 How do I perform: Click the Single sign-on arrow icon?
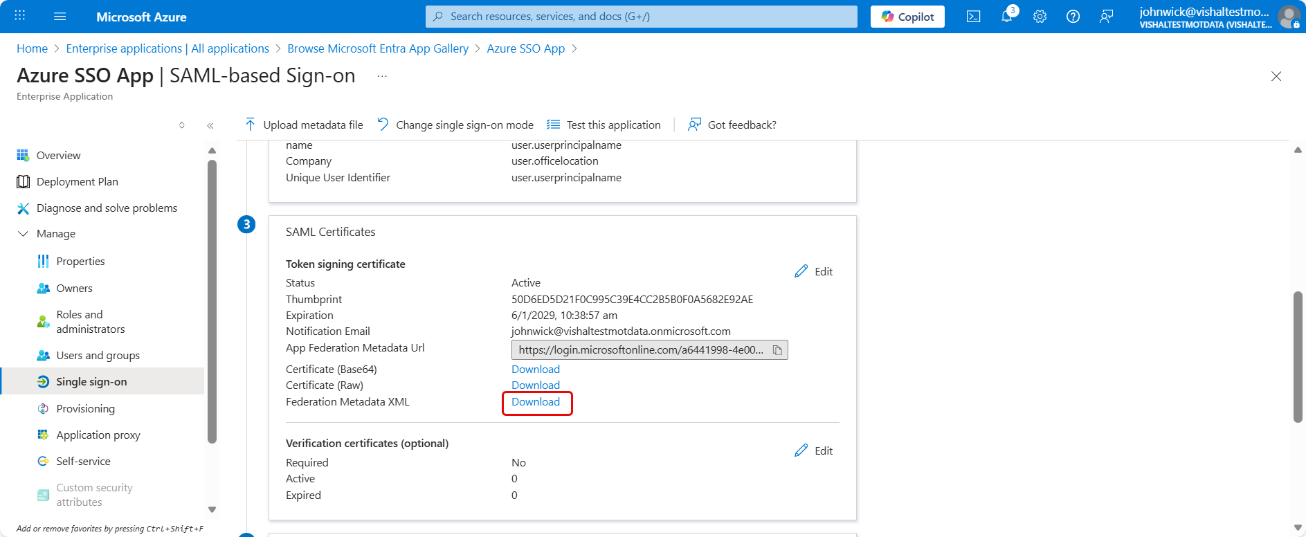tap(43, 381)
